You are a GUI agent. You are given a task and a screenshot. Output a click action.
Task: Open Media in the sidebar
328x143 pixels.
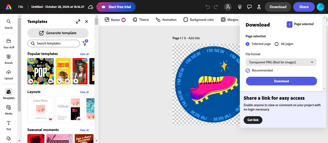[8, 110]
